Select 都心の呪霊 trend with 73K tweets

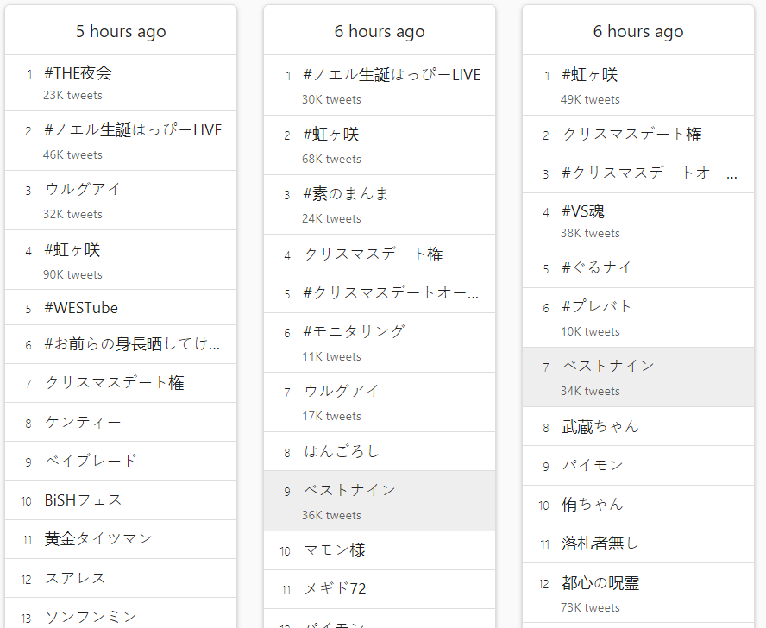tap(600, 582)
